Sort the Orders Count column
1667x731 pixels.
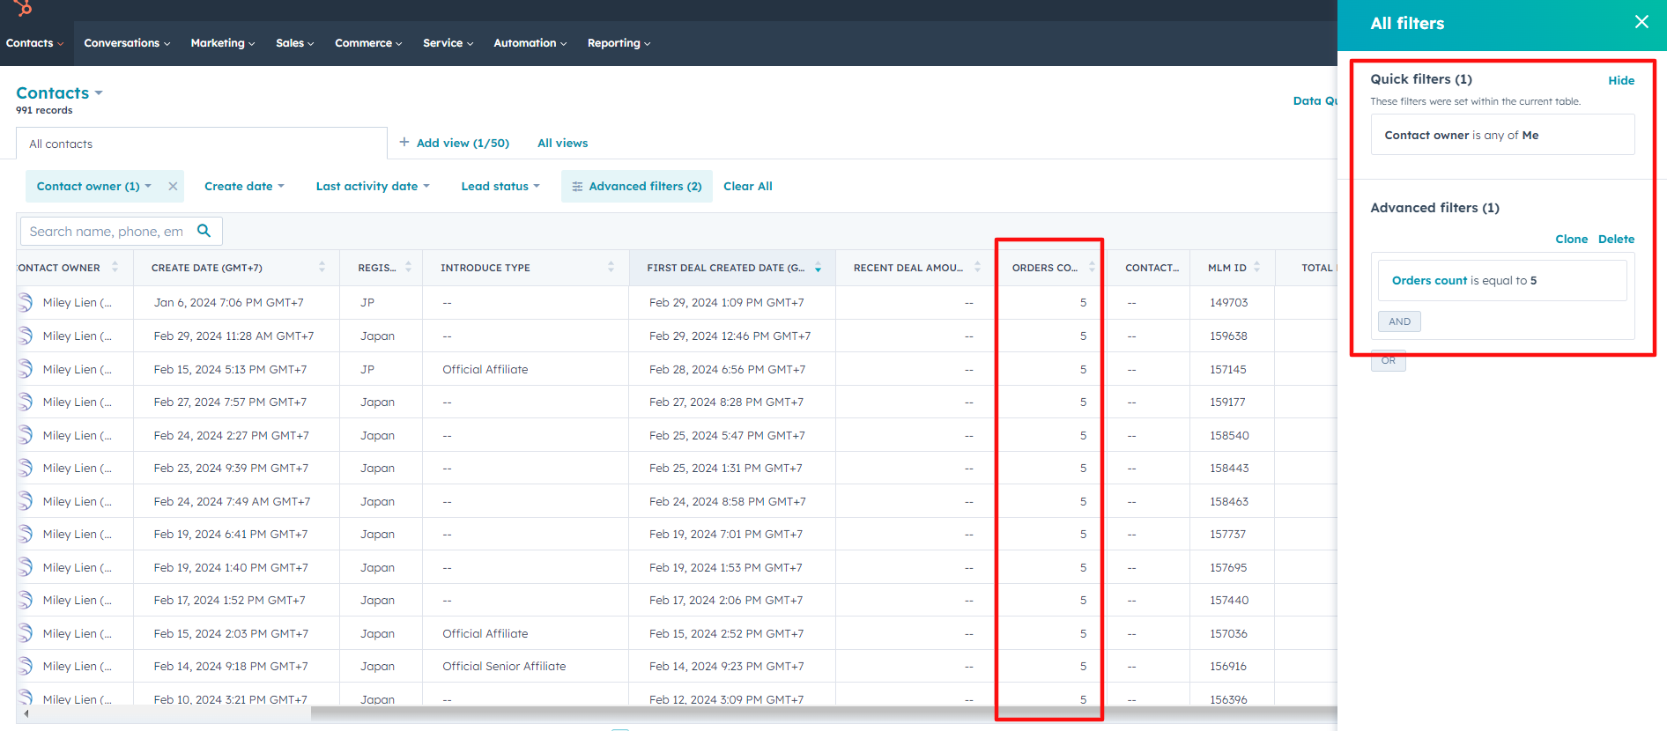click(1092, 268)
